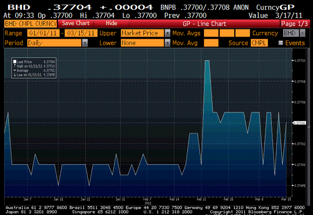Click the High on 02/22/11 legend marker
The height and width of the screenshot is (215, 313).
[14, 66]
